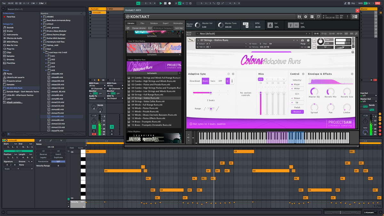Open the plugin help question mark

[353, 52]
